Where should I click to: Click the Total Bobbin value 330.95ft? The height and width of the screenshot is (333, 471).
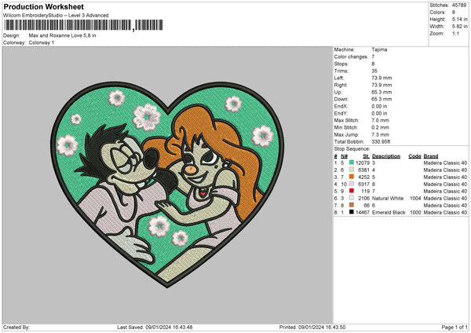381,141
